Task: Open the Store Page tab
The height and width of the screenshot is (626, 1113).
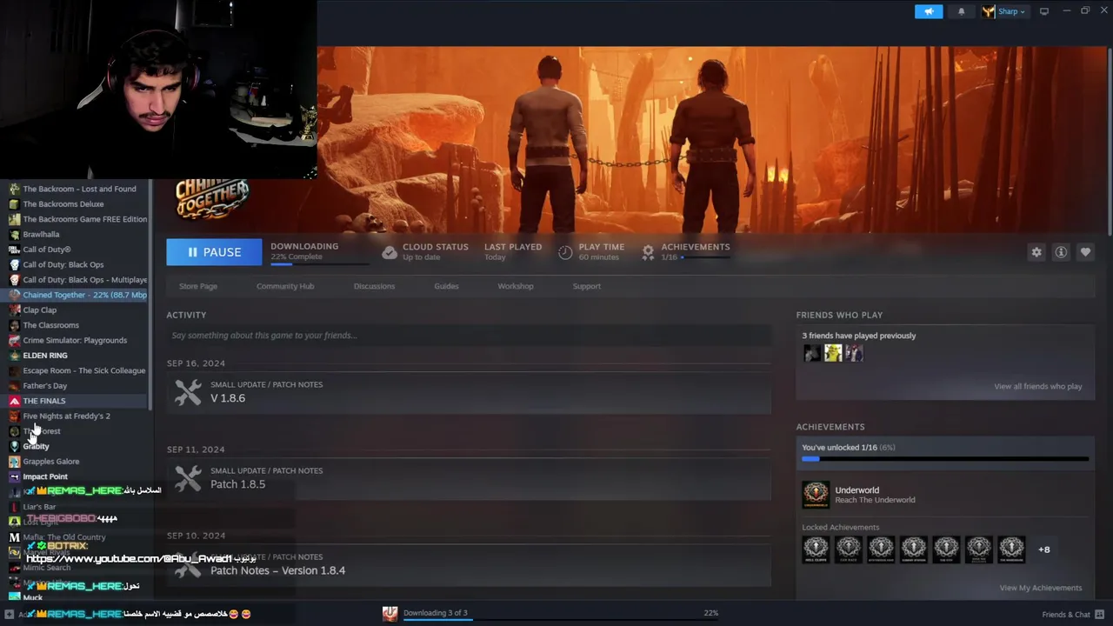Action: [198, 286]
